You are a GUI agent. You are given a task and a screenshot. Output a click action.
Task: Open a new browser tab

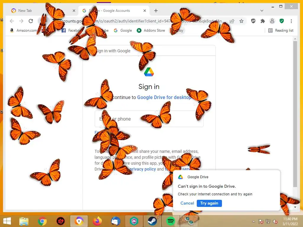click(x=156, y=11)
